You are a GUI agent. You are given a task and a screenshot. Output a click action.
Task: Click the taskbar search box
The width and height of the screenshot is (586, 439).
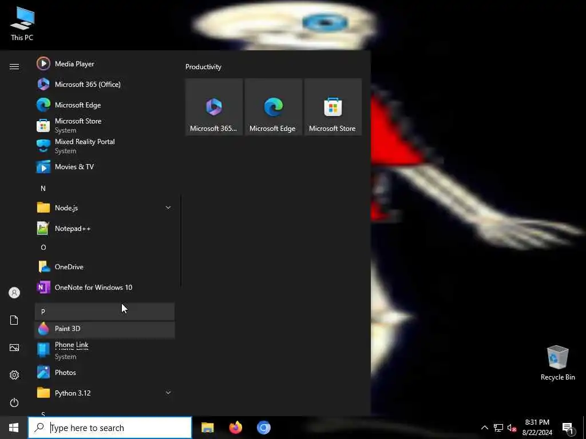(110, 428)
